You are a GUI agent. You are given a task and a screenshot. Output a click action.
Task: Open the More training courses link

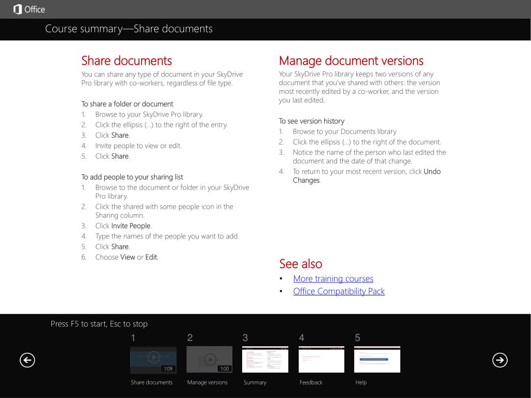pos(333,278)
